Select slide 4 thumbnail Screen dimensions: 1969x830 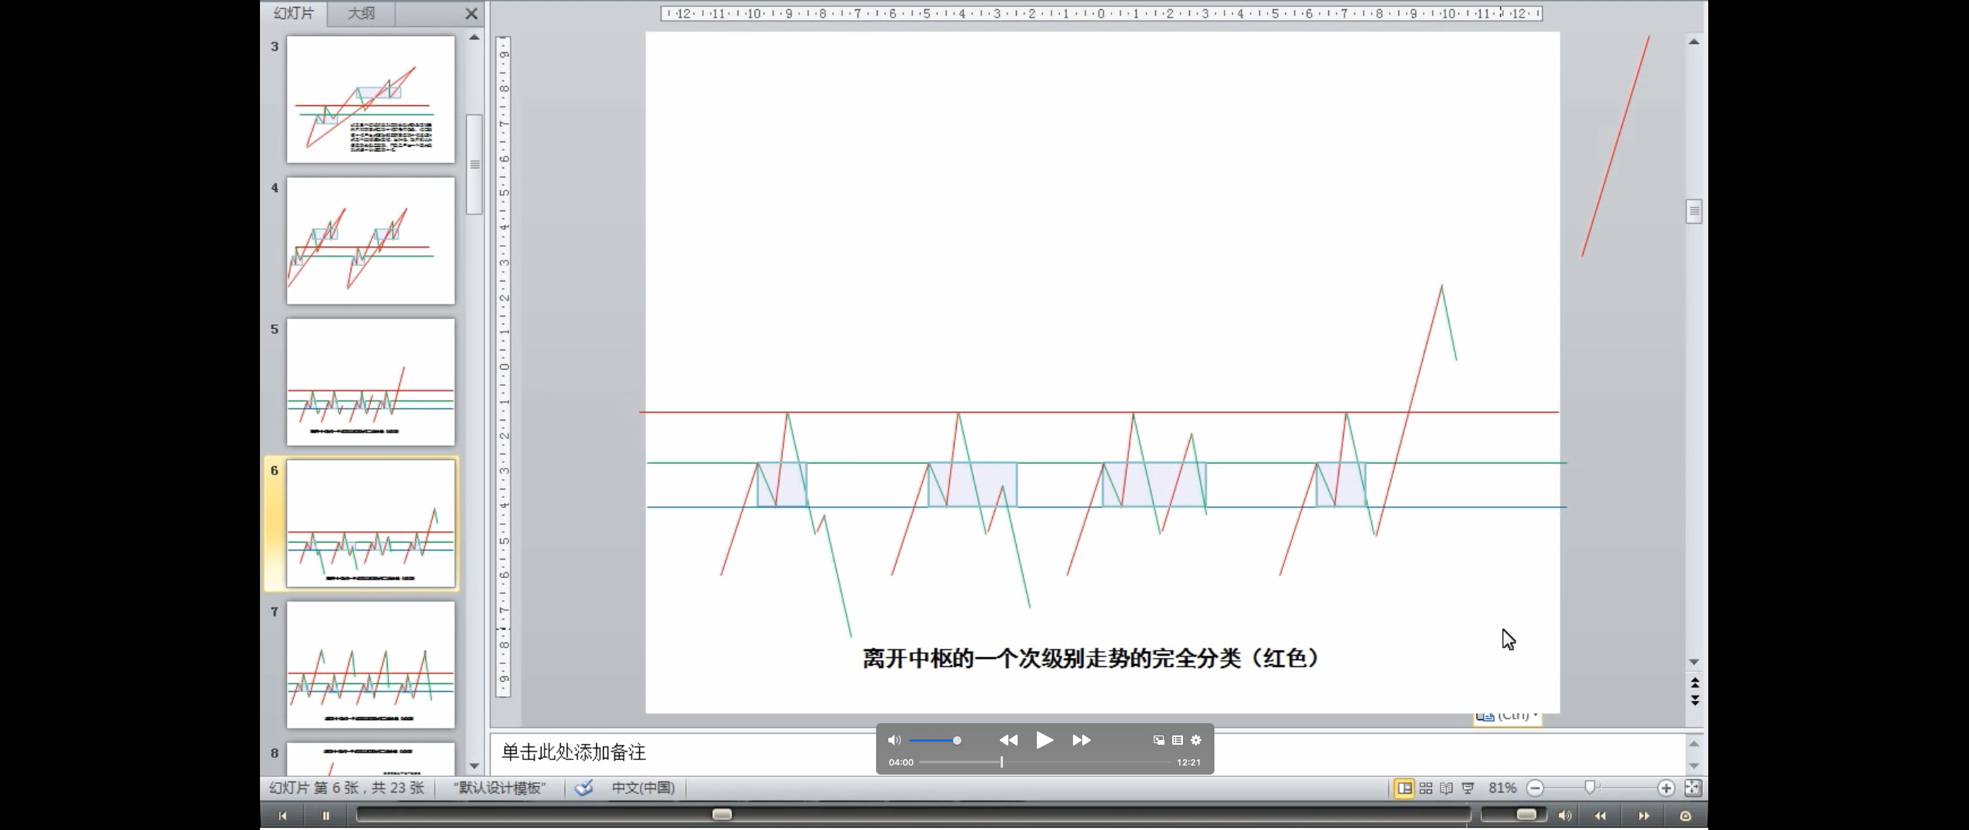371,241
